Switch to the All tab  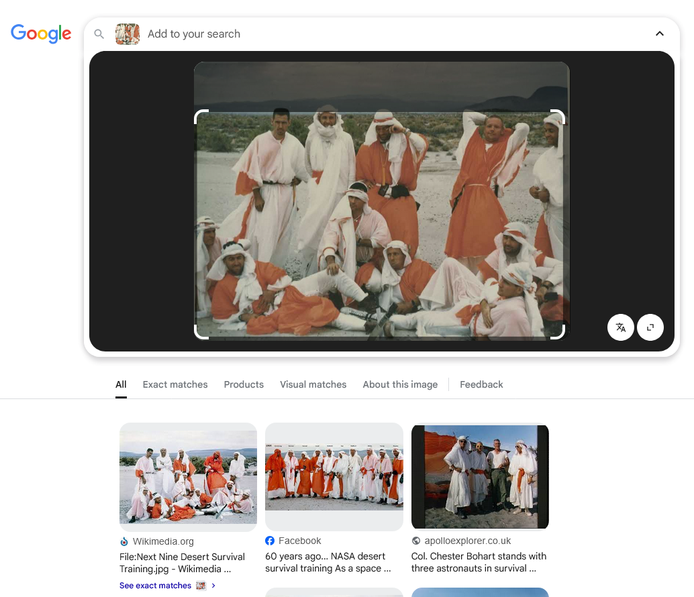[121, 384]
